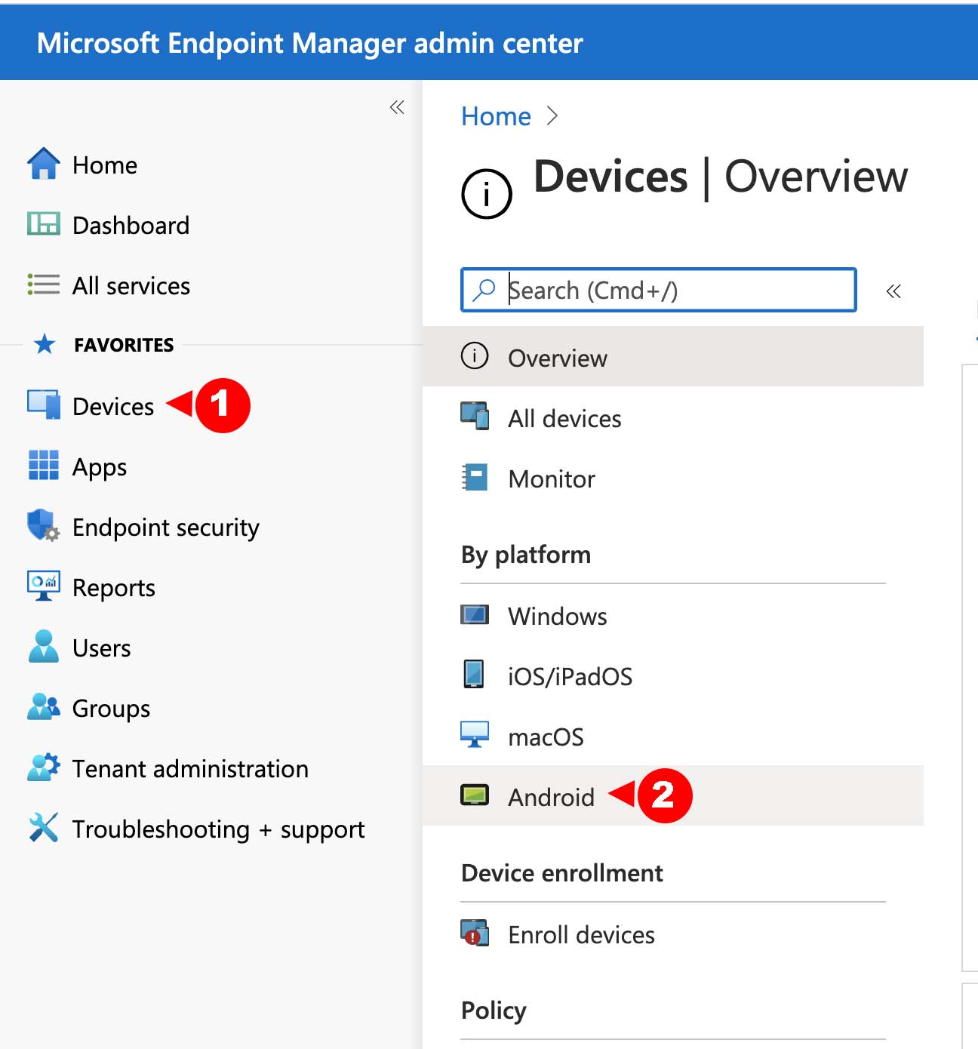Click the Dashboard icon in left navigation

tap(44, 224)
